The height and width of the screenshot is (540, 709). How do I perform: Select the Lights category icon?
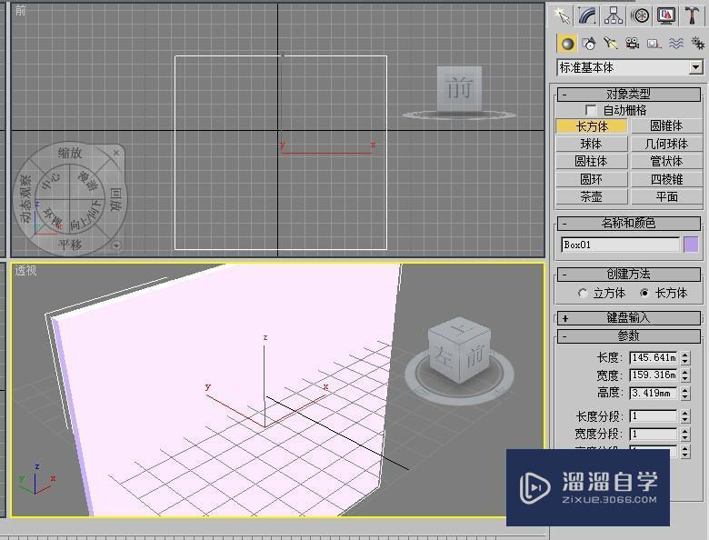(611, 44)
